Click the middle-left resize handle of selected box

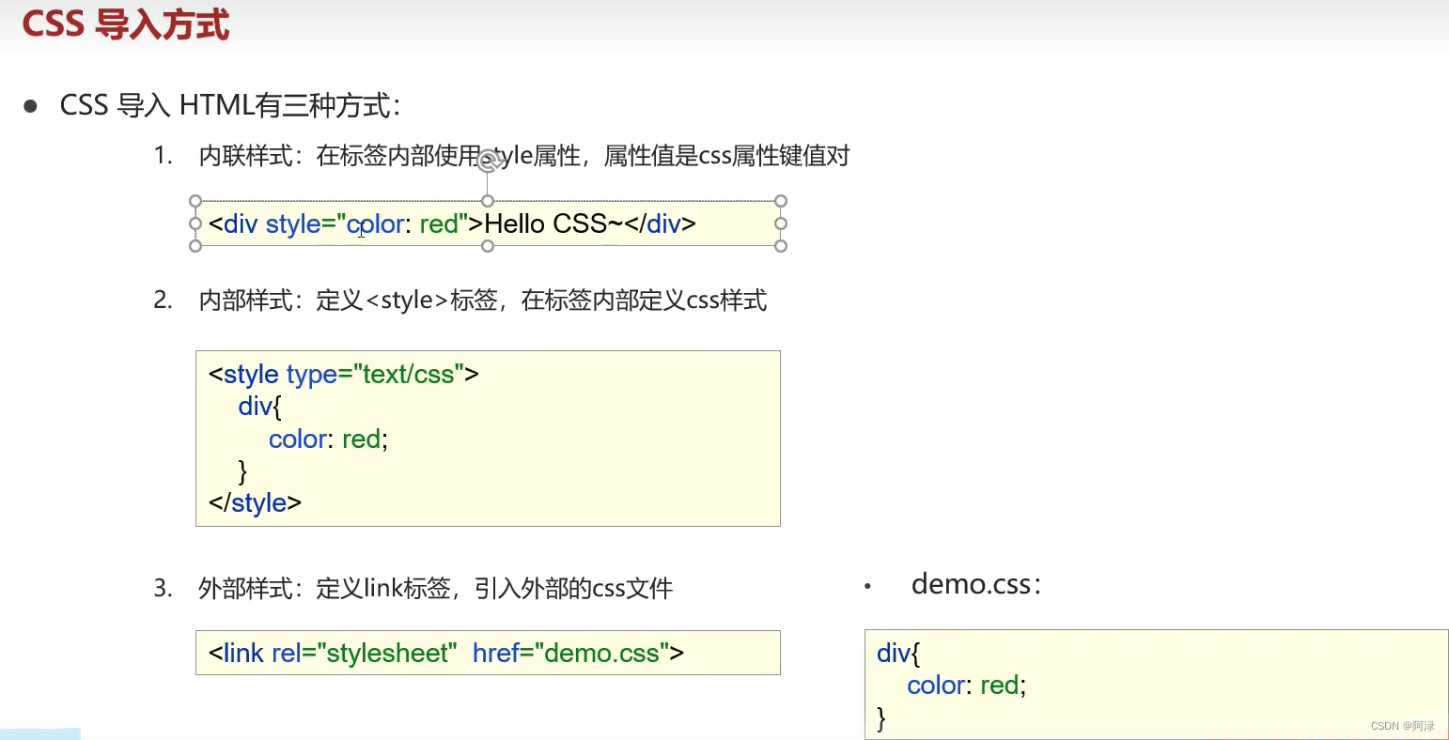click(195, 224)
